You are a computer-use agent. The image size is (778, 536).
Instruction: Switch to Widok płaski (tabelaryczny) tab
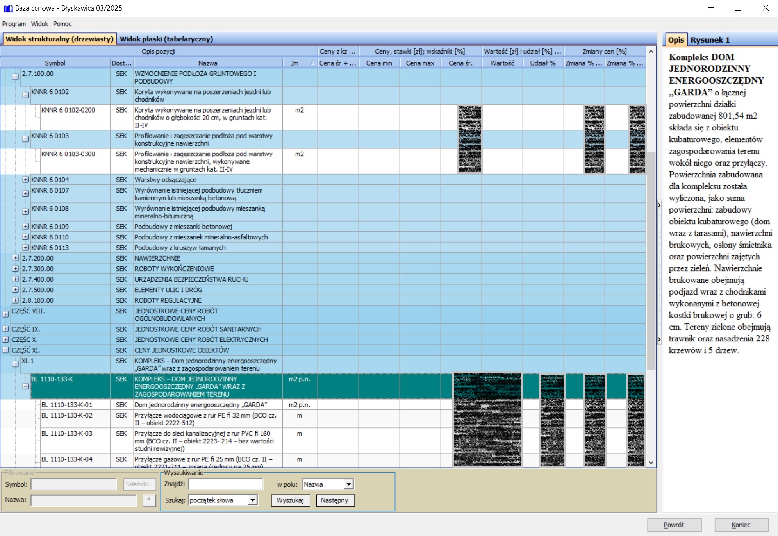point(166,39)
